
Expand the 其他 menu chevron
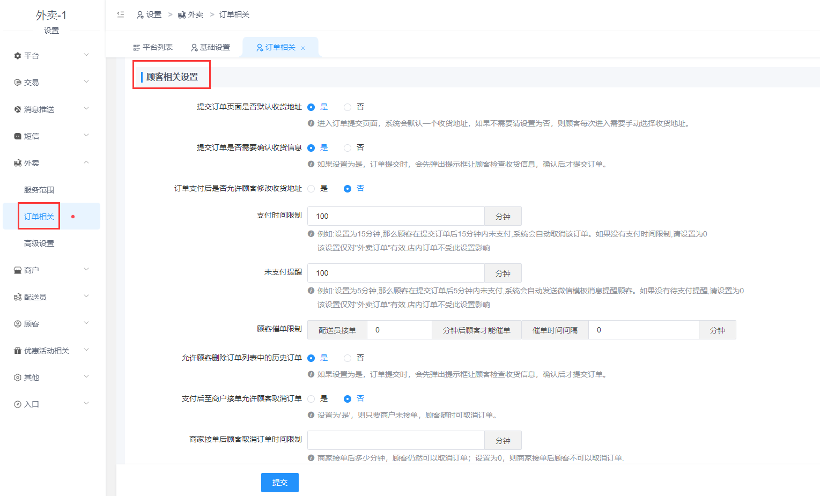(x=86, y=376)
